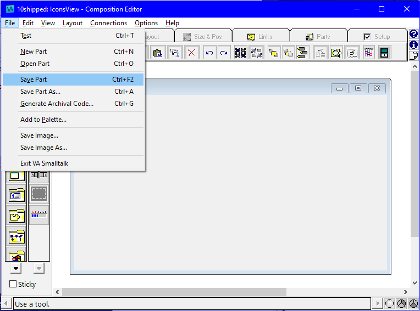Click the Undo arrow icon
Viewport: 420px width, 311px height.
209,53
